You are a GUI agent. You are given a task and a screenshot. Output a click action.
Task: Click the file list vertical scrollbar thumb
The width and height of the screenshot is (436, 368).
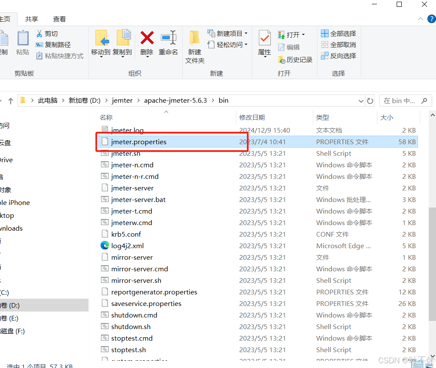433,264
